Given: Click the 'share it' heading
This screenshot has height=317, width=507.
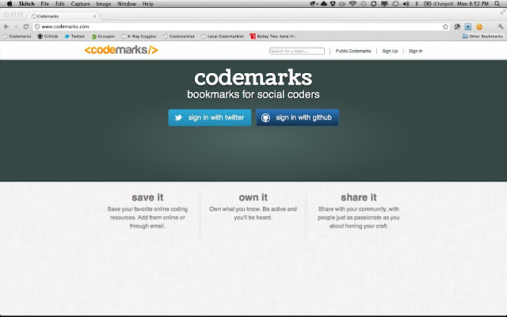Looking at the screenshot, I should coord(359,197).
